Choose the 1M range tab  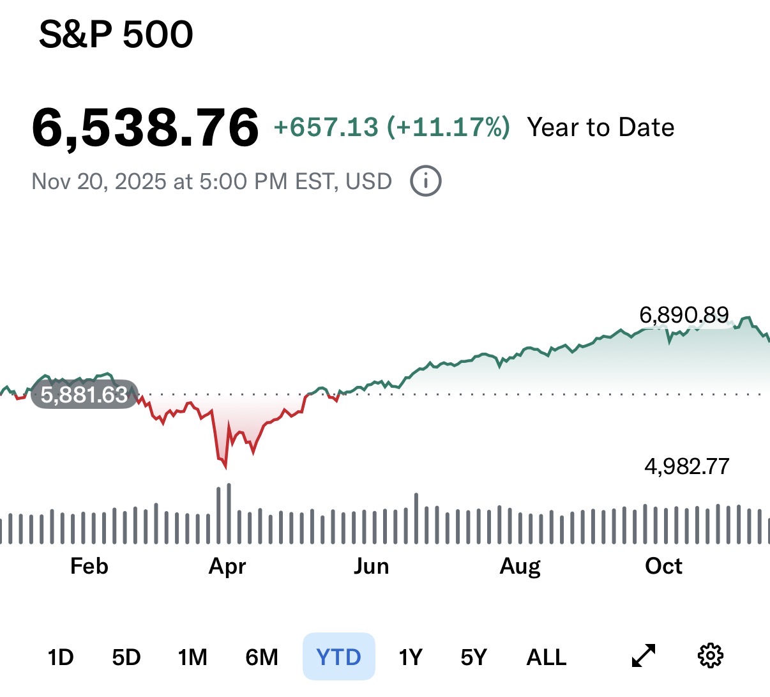click(x=192, y=657)
